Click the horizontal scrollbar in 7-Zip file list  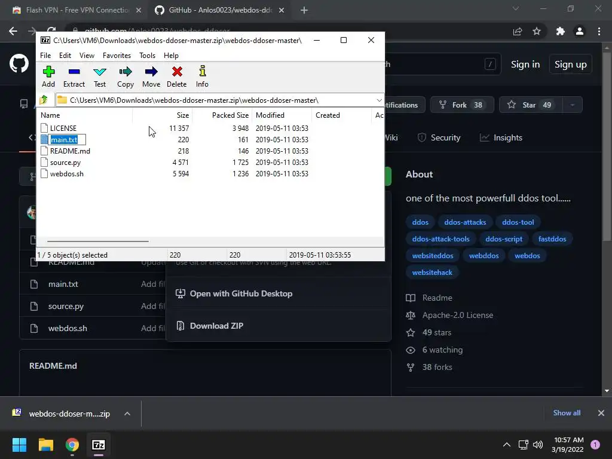tap(97, 241)
